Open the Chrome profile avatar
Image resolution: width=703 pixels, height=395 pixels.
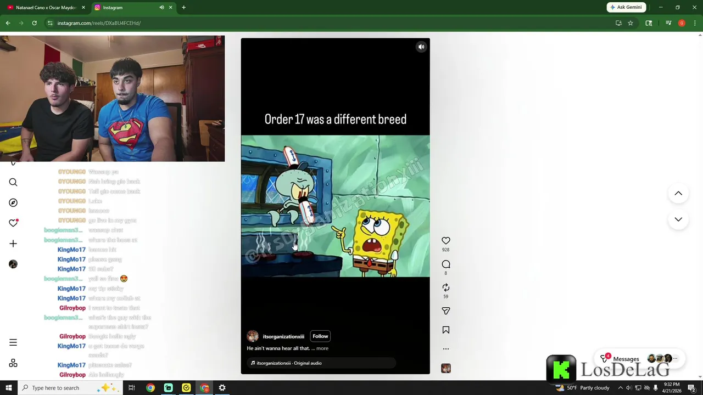(x=682, y=23)
